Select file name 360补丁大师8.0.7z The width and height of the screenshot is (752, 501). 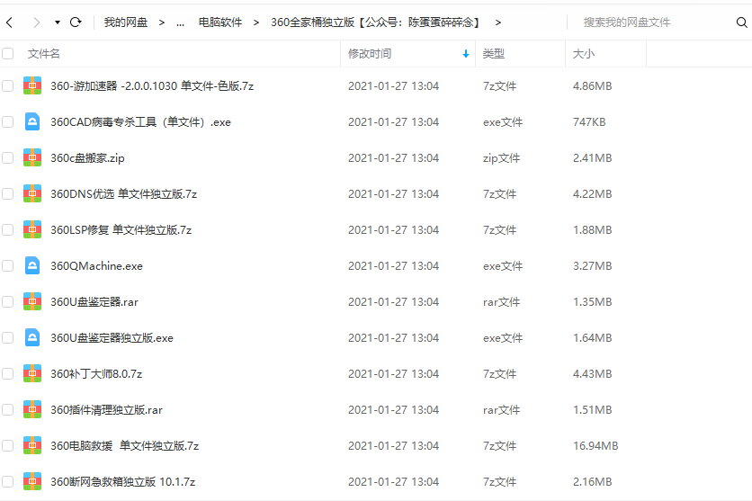96,373
